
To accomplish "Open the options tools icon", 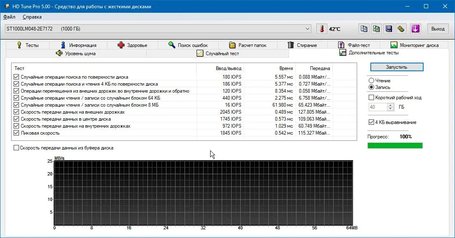I will tap(401, 29).
